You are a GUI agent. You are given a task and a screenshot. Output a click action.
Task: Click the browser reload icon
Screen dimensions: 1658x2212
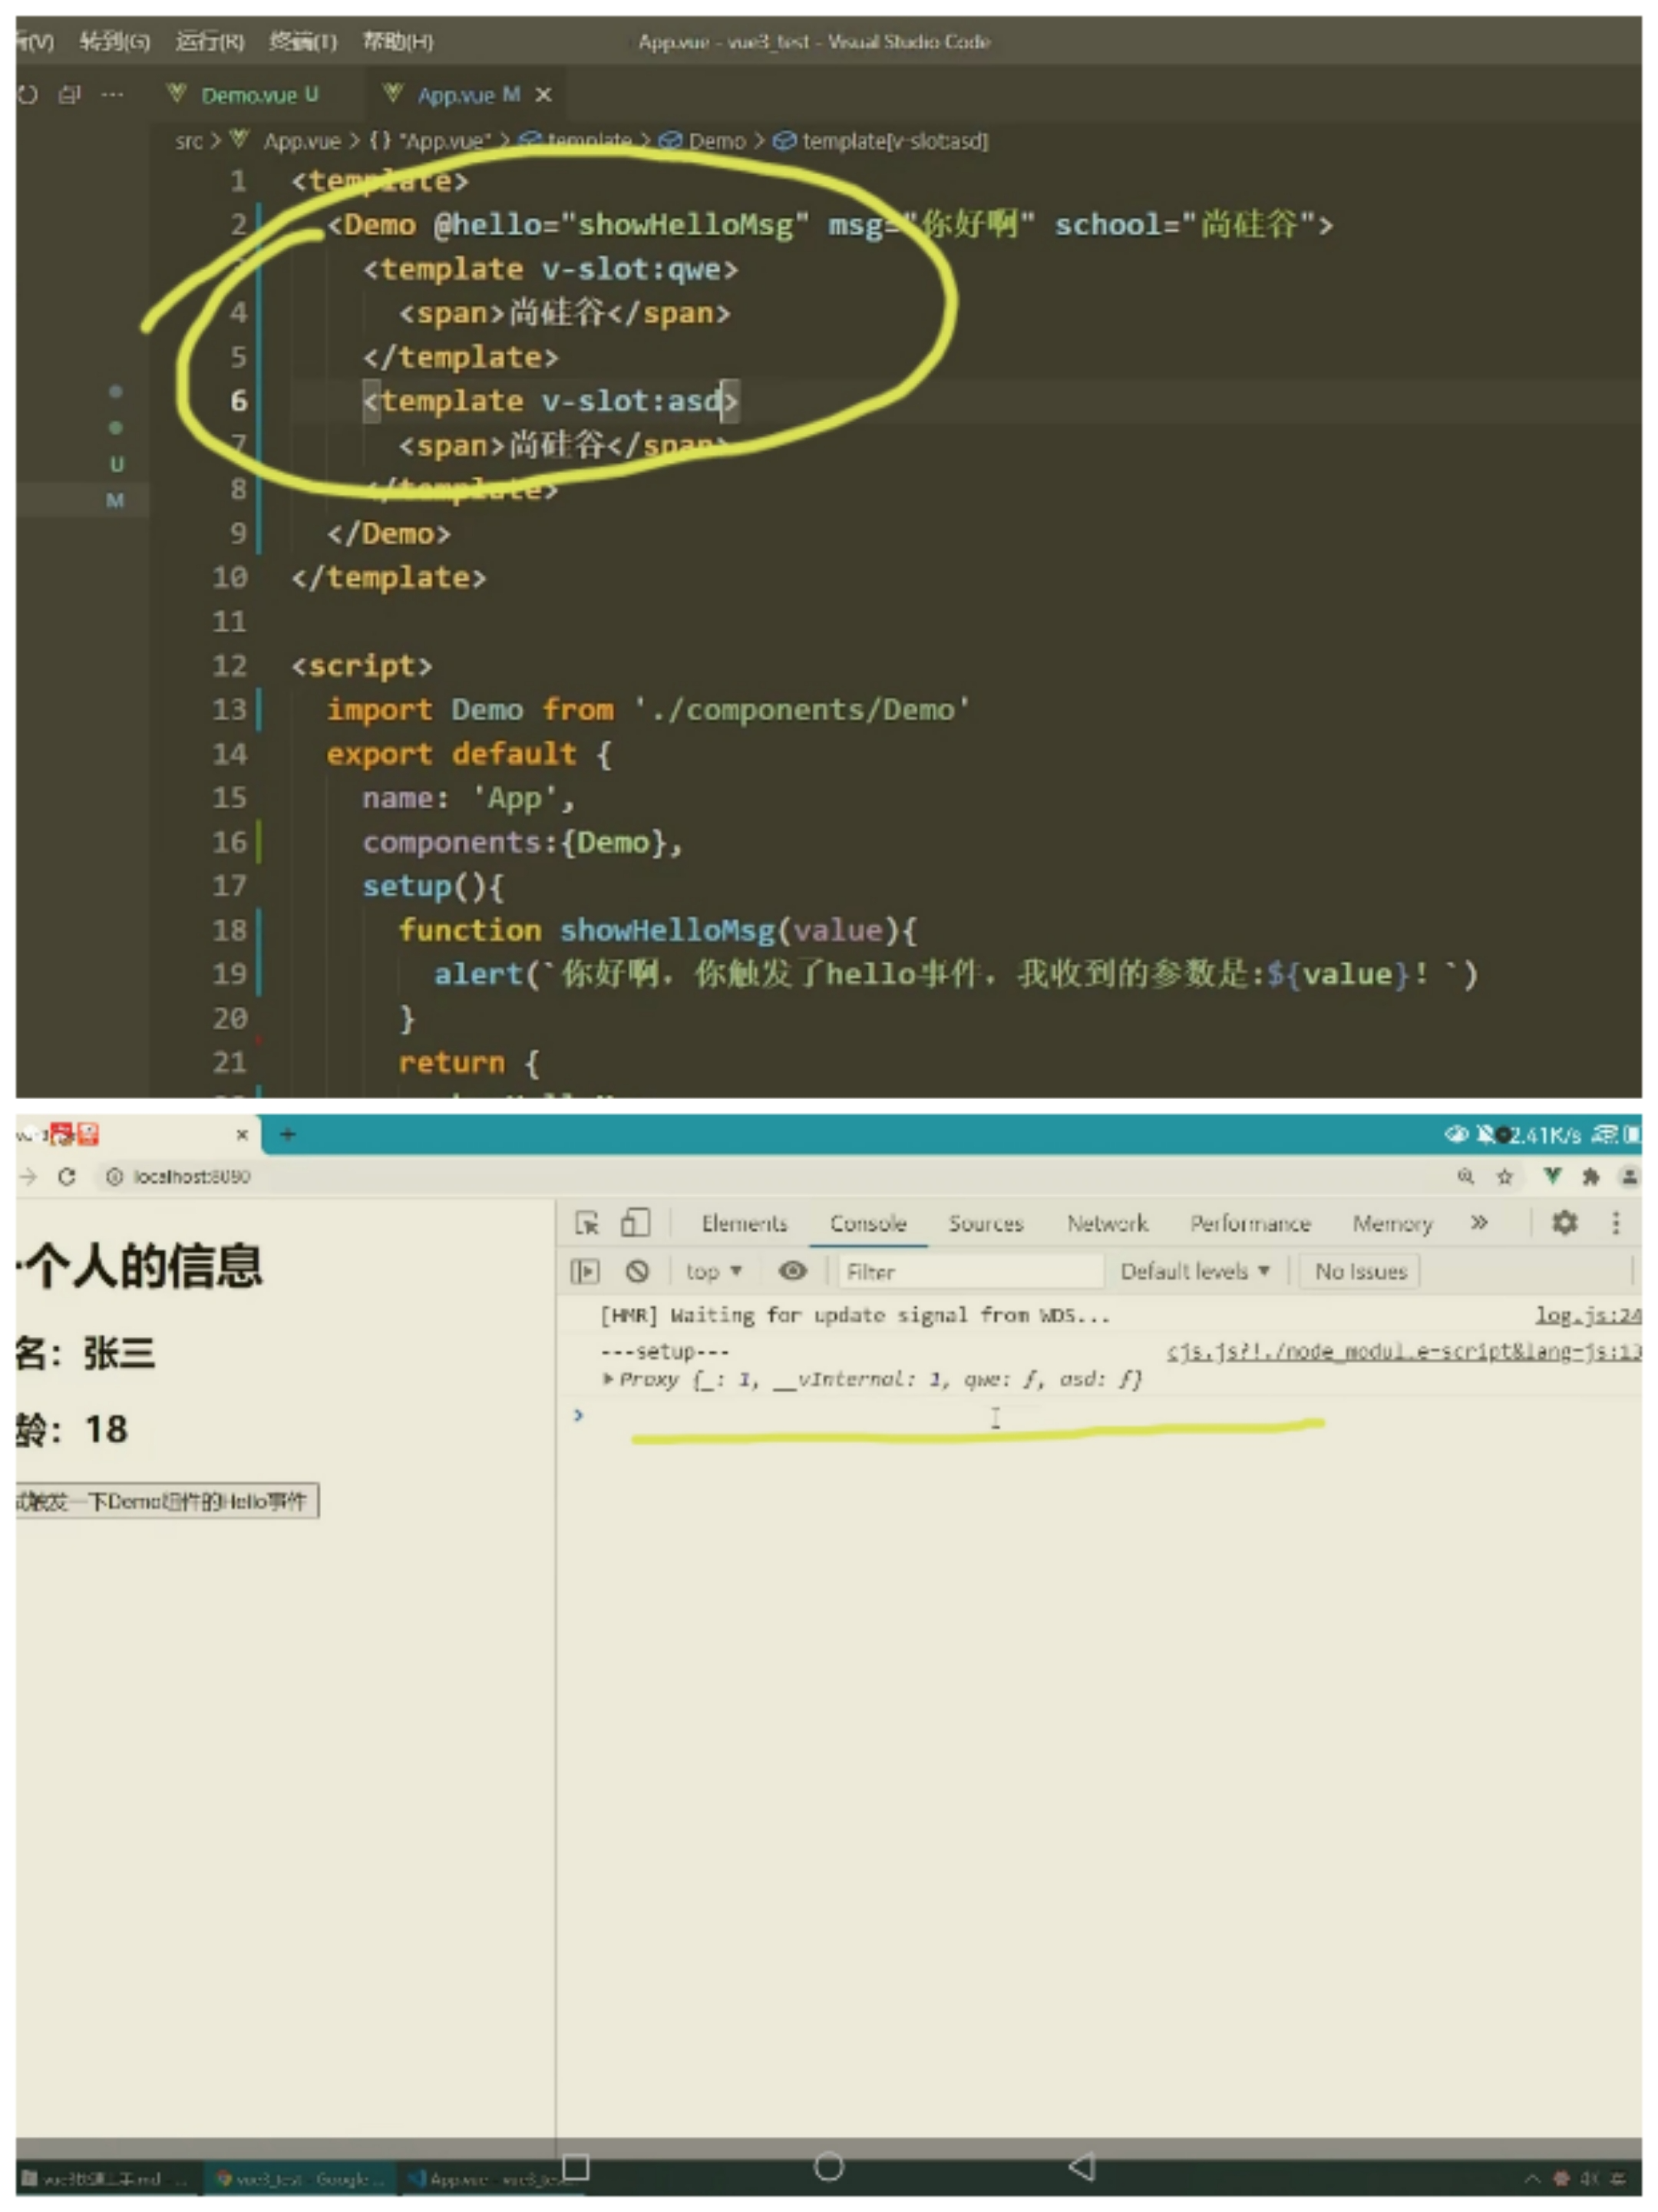(x=67, y=1176)
